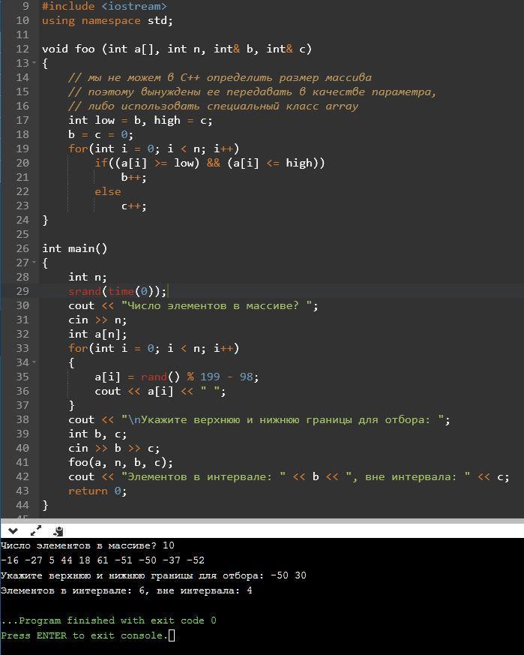Click the "cout << a[i]" line
This screenshot has width=524, height=655.
pyautogui.click(x=160, y=392)
